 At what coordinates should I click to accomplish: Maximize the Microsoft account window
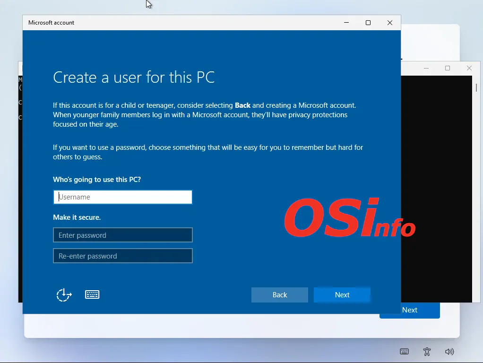(368, 23)
